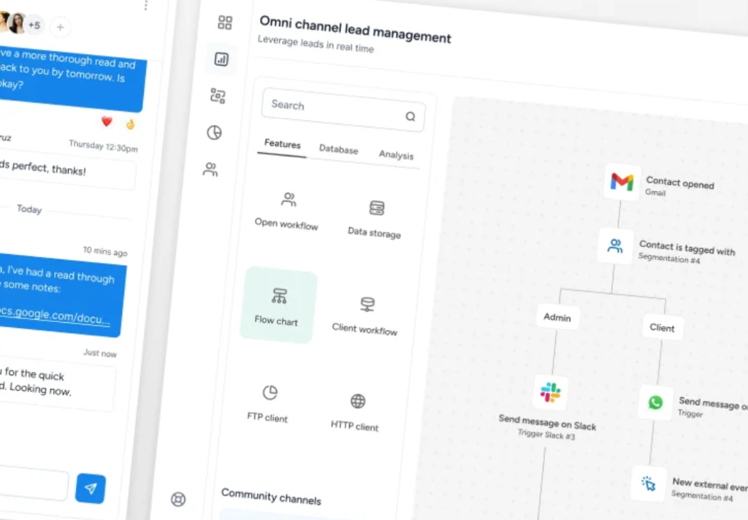This screenshot has height=520, width=748.
Task: Click the blue send message button
Action: coord(91,489)
